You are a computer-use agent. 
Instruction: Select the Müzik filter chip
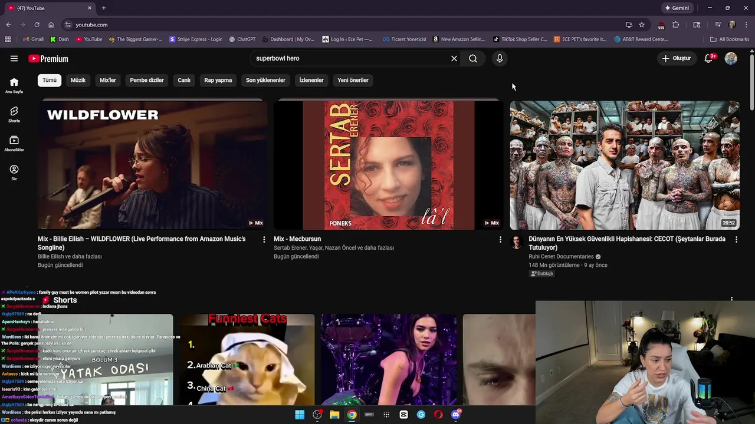point(78,80)
